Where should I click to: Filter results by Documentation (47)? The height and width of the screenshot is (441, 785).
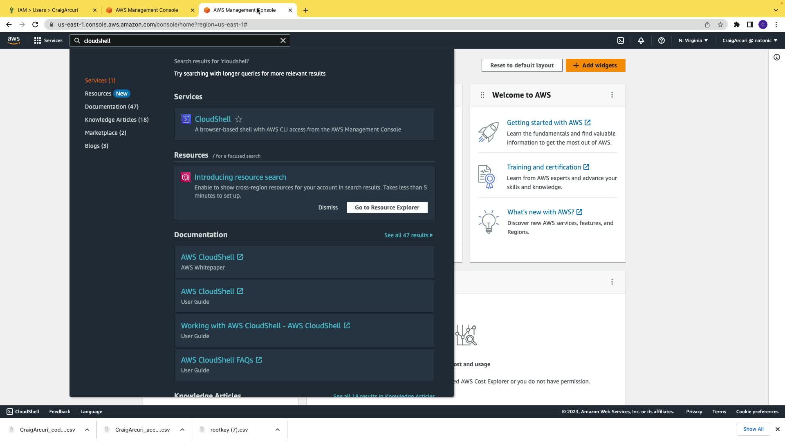coord(112,107)
